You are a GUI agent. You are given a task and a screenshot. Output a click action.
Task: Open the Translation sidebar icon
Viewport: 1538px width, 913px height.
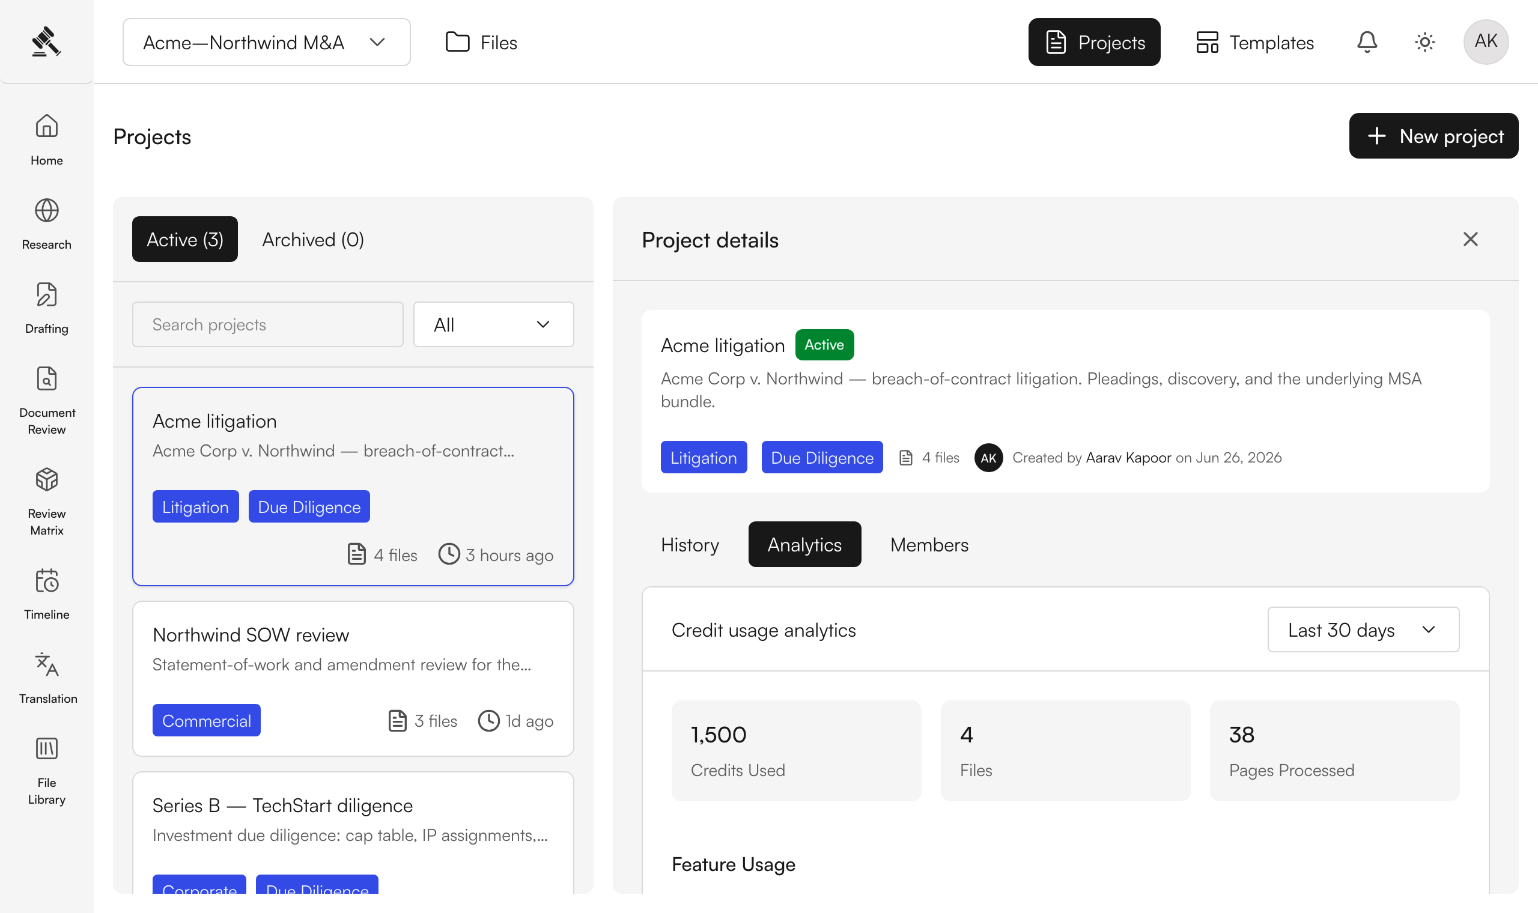click(x=47, y=664)
